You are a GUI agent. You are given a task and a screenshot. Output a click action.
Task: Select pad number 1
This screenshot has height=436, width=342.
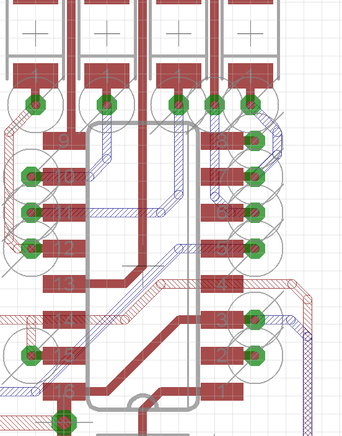[222, 391]
